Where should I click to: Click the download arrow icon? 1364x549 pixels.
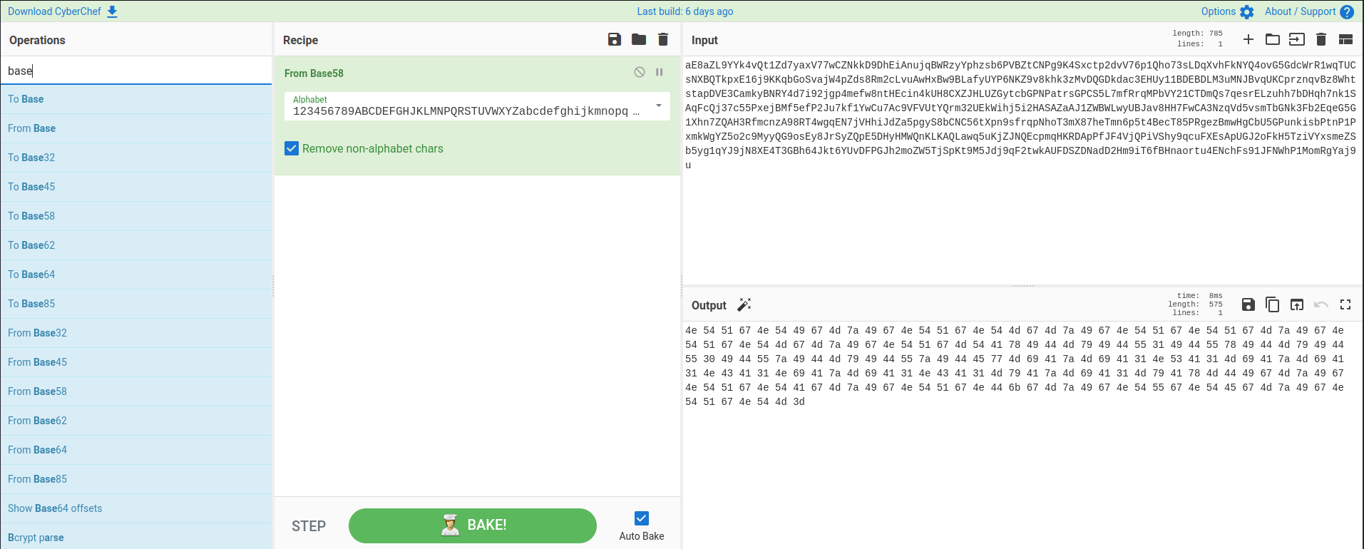point(112,11)
